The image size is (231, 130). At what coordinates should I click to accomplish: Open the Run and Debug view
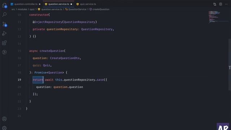pos(4,34)
